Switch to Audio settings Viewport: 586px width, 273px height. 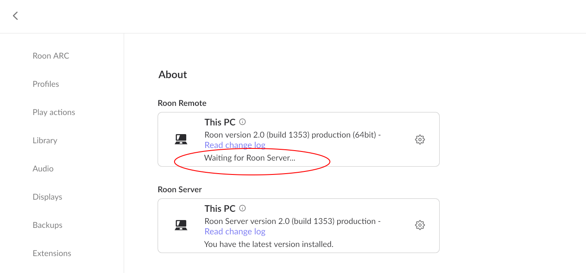(x=43, y=169)
